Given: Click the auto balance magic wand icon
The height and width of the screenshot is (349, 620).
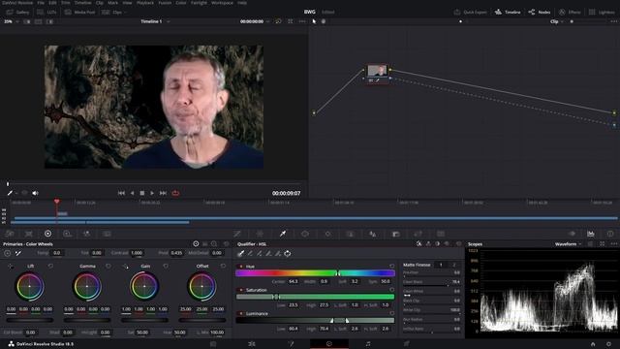Looking at the screenshot, I should 18,253.
